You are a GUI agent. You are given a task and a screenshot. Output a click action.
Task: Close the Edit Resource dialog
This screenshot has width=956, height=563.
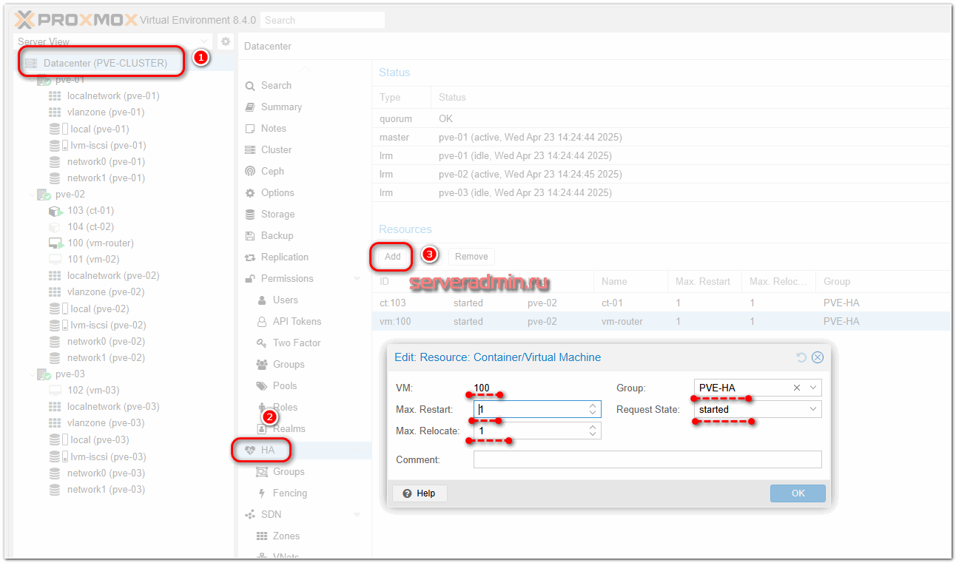pyautogui.click(x=818, y=357)
